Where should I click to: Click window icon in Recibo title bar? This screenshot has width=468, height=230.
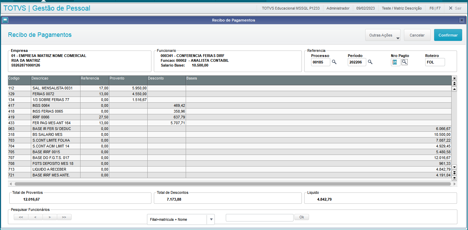point(5,20)
